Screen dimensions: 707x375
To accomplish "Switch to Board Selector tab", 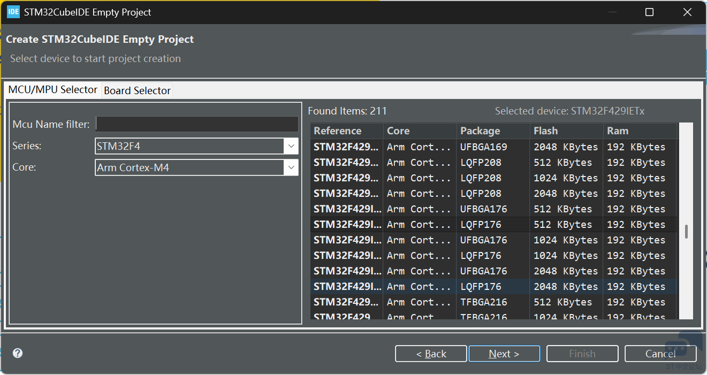I will tap(137, 90).
